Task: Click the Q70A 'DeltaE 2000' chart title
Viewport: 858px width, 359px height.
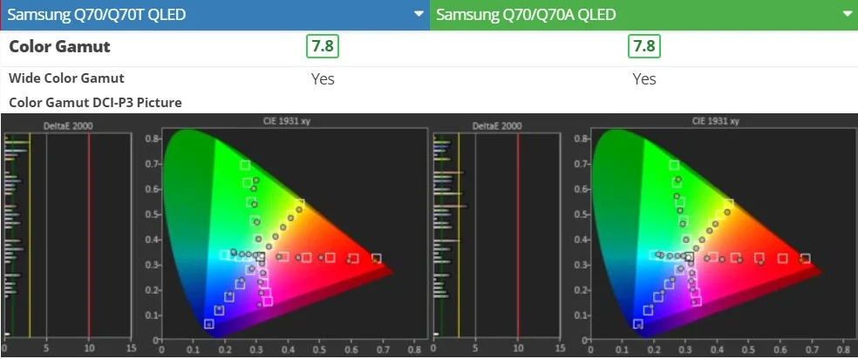Action: click(497, 126)
